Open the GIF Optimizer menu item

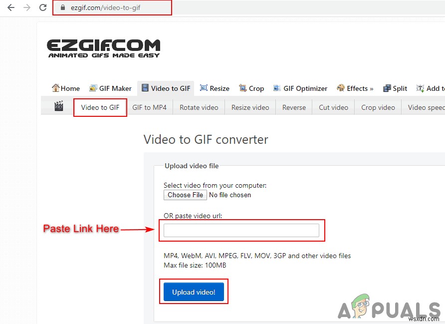click(x=300, y=88)
